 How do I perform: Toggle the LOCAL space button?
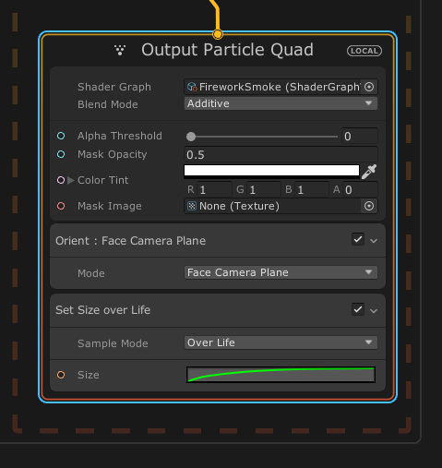coord(364,51)
